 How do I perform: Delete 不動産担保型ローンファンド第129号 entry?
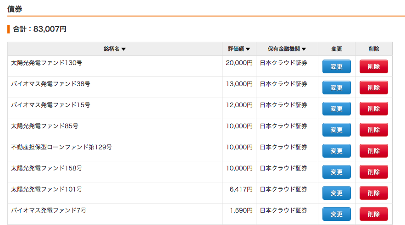click(374, 151)
